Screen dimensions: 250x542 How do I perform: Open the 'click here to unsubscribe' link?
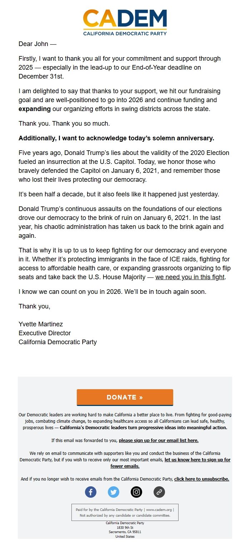(201, 479)
